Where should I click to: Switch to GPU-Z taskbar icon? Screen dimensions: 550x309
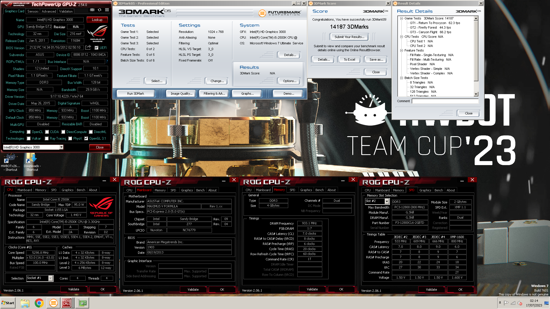(82, 303)
